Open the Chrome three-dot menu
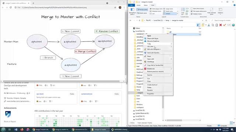The height and width of the screenshot is (132, 236). [x=124, y=7]
